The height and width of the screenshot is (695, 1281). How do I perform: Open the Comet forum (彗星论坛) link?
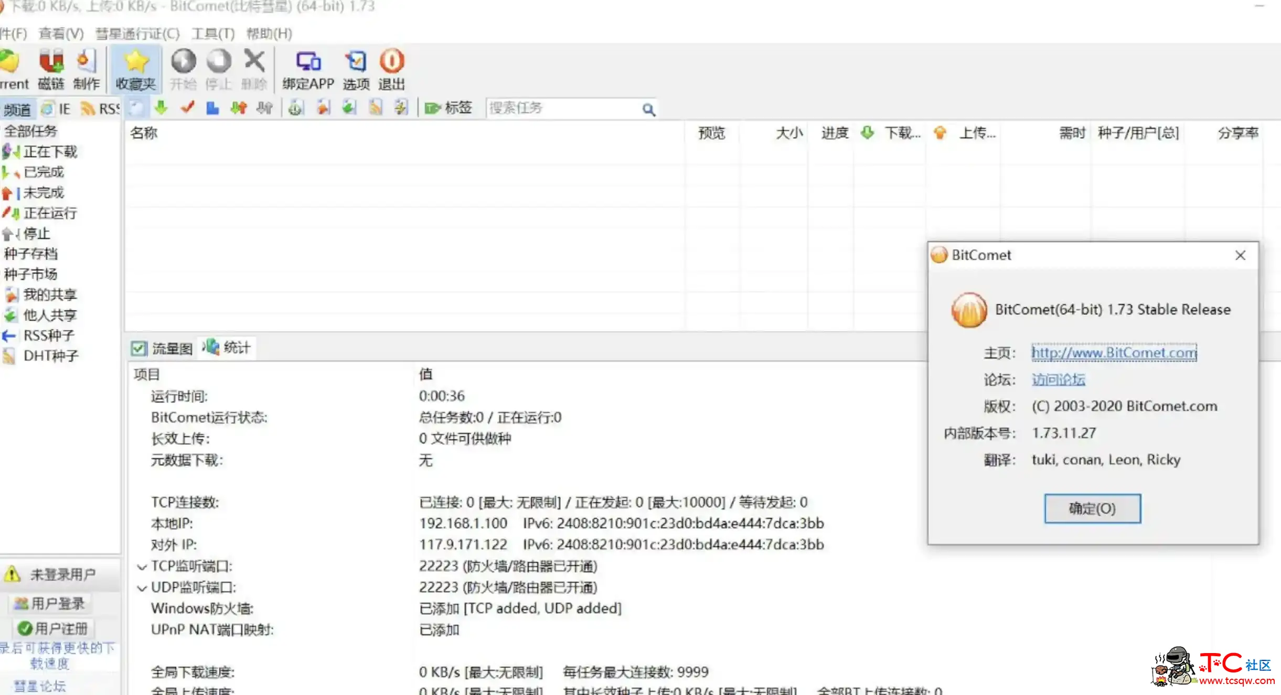tap(40, 686)
